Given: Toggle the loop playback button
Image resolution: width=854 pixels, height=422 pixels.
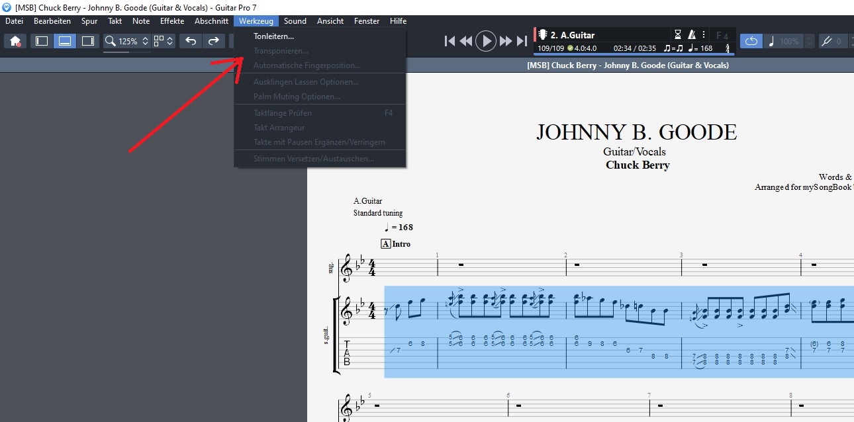Looking at the screenshot, I should [x=751, y=41].
